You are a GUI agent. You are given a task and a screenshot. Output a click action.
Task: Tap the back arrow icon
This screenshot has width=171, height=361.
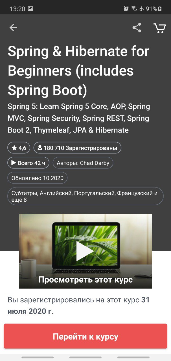click(x=13, y=28)
